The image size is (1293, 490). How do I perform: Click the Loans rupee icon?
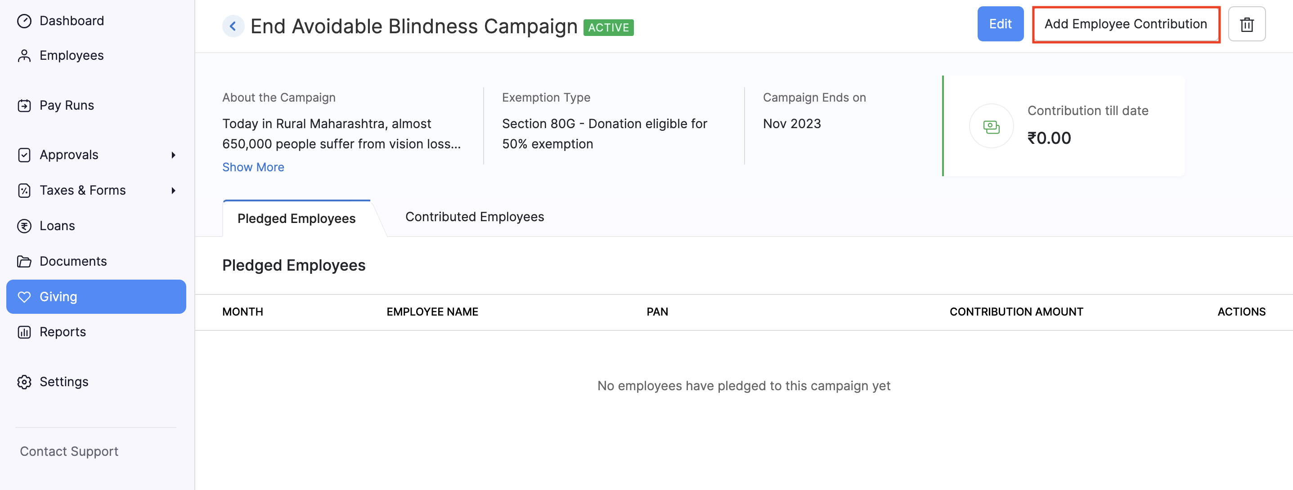coord(24,226)
